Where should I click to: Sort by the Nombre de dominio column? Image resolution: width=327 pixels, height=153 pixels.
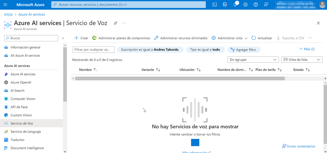235,70
